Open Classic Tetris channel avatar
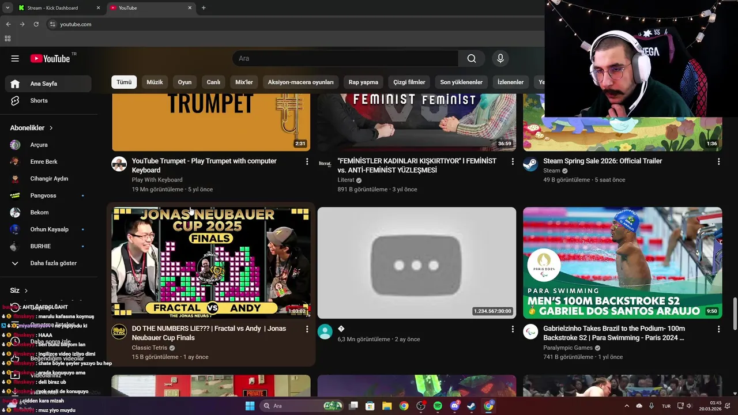 [119, 331]
